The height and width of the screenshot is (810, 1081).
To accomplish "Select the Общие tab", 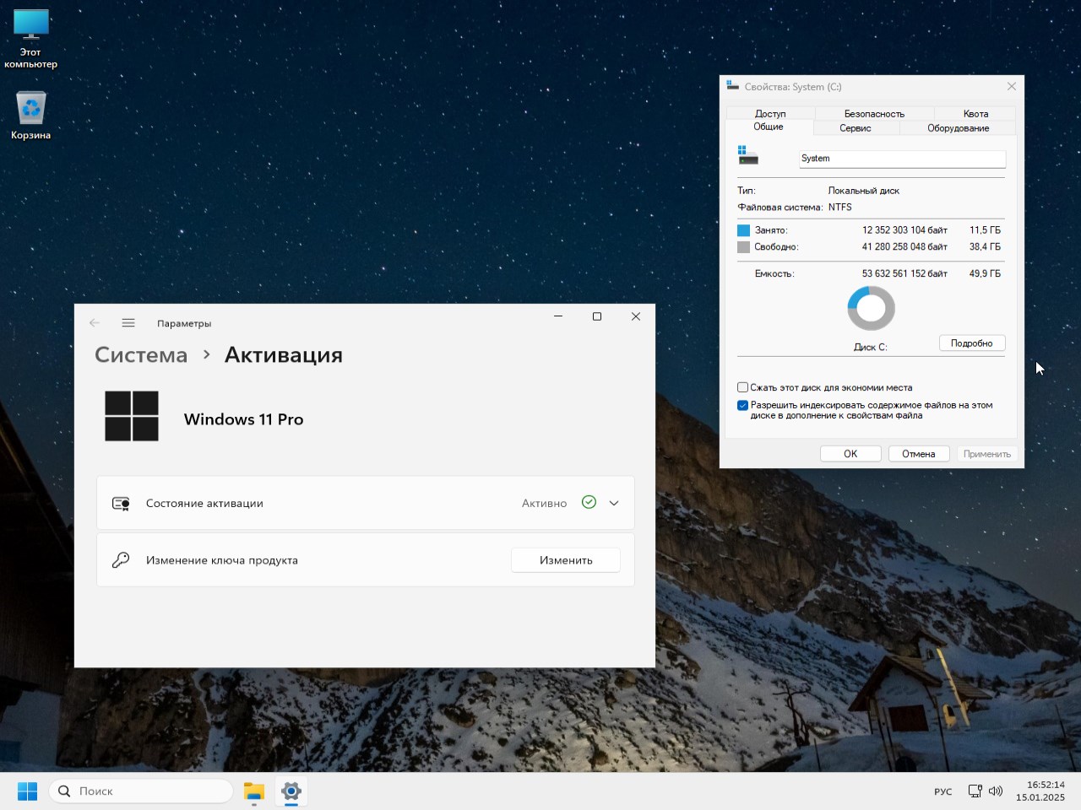I will pyautogui.click(x=769, y=127).
